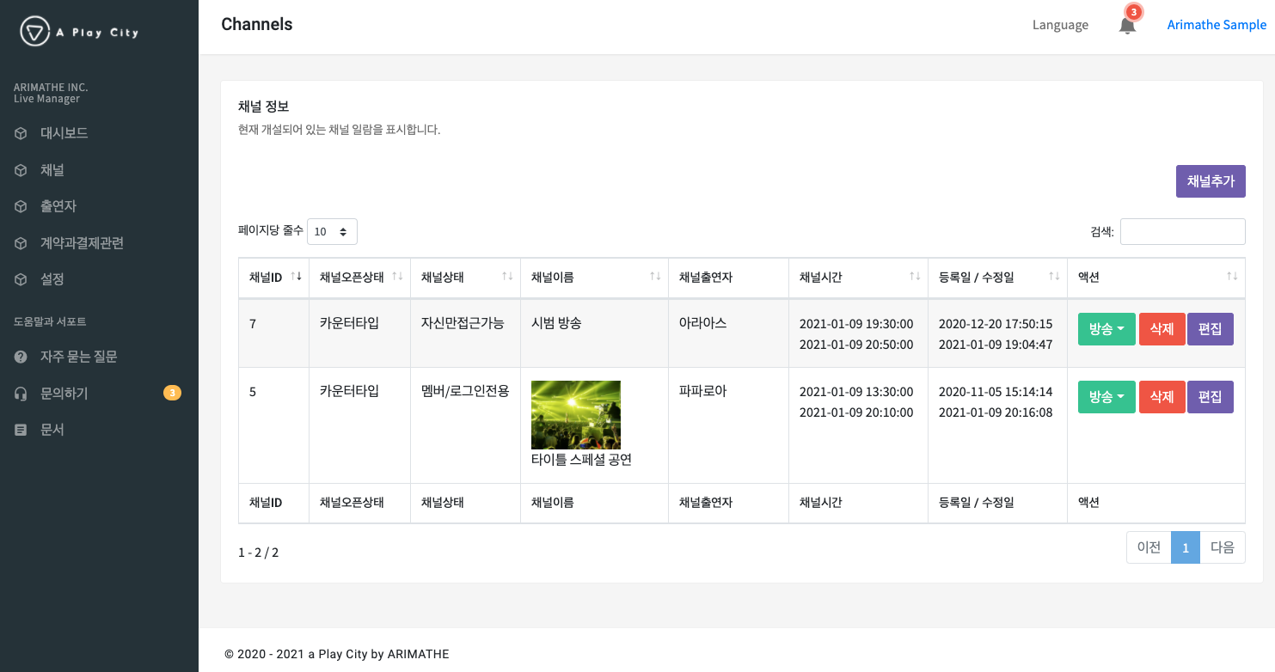Sort table by 채널ID column arrows
Viewport: 1275px width, 672px height.
pos(296,277)
